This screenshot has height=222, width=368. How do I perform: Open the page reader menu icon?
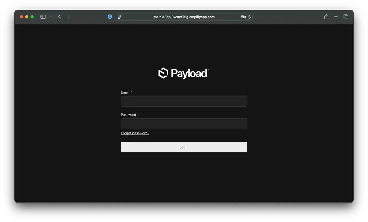(x=119, y=17)
